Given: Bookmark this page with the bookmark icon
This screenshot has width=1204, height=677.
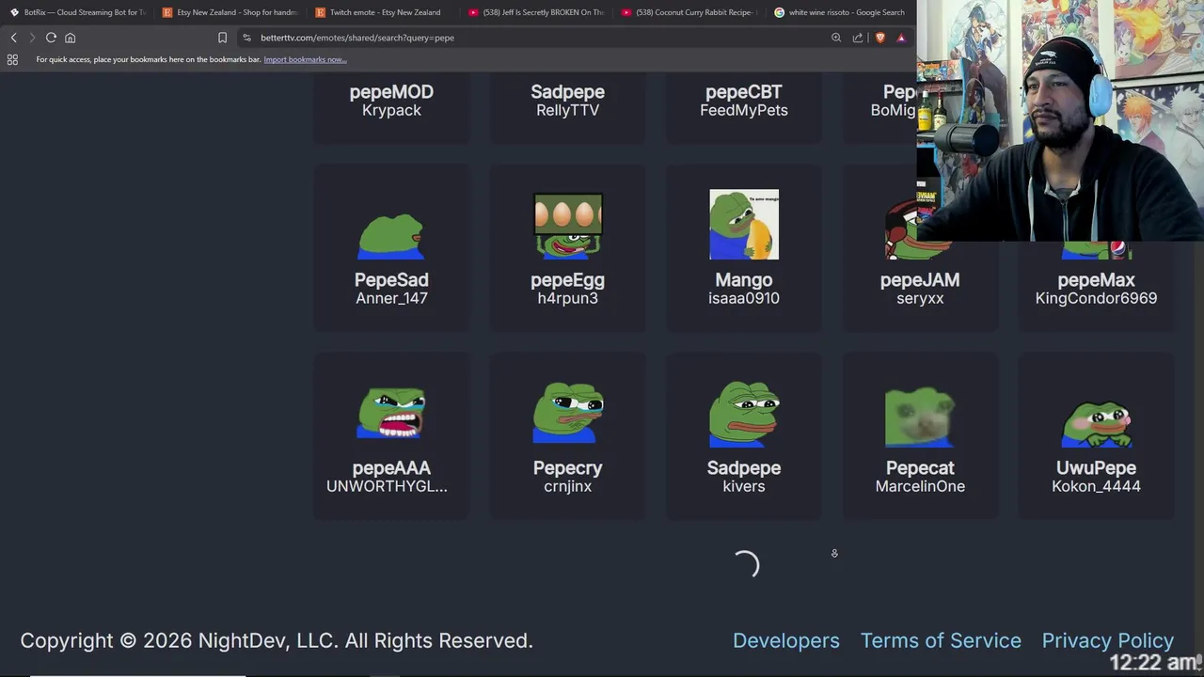Looking at the screenshot, I should 222,38.
